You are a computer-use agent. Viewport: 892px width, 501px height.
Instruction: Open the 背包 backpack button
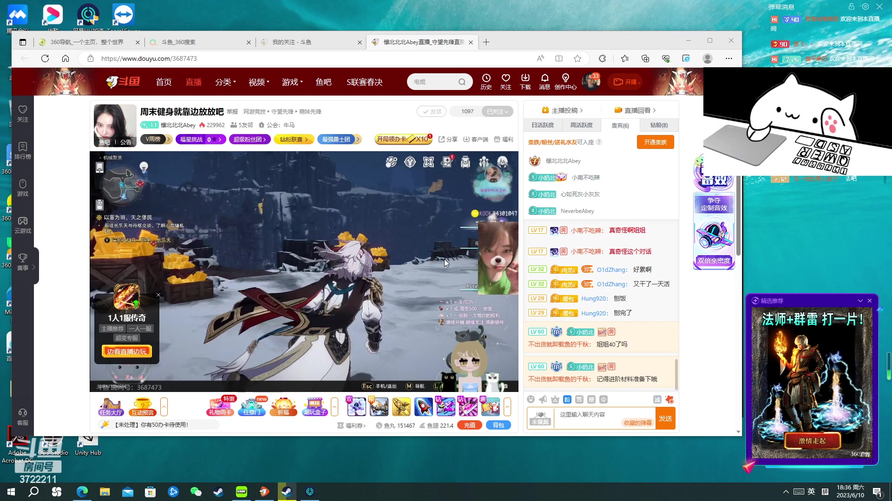tap(498, 425)
